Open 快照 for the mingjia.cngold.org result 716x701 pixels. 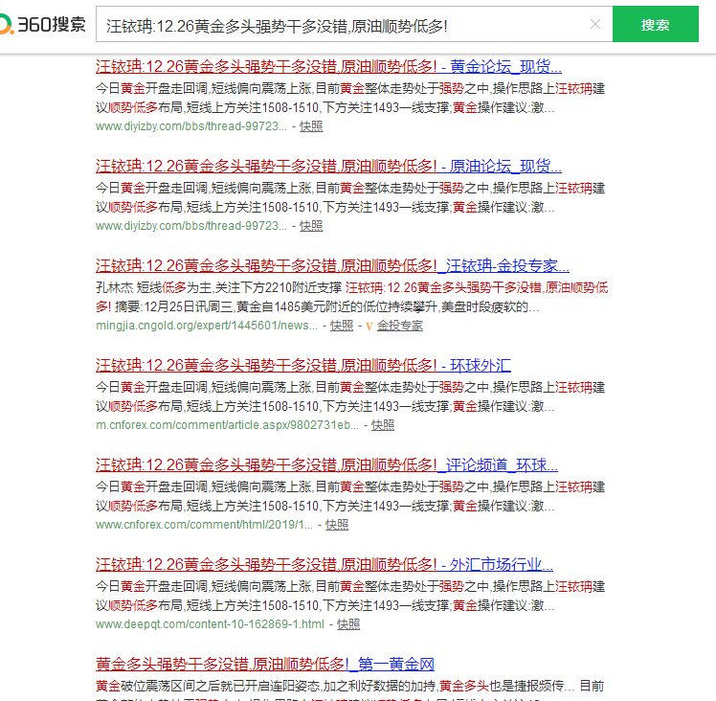[342, 326]
